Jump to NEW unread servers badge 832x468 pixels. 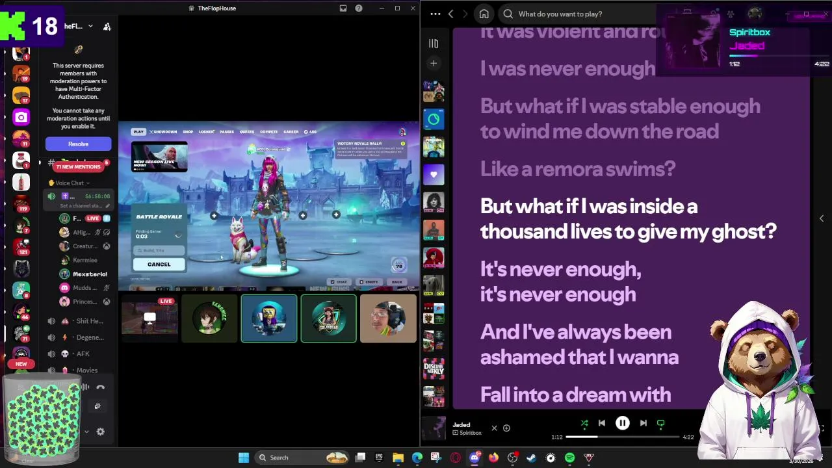(x=21, y=364)
